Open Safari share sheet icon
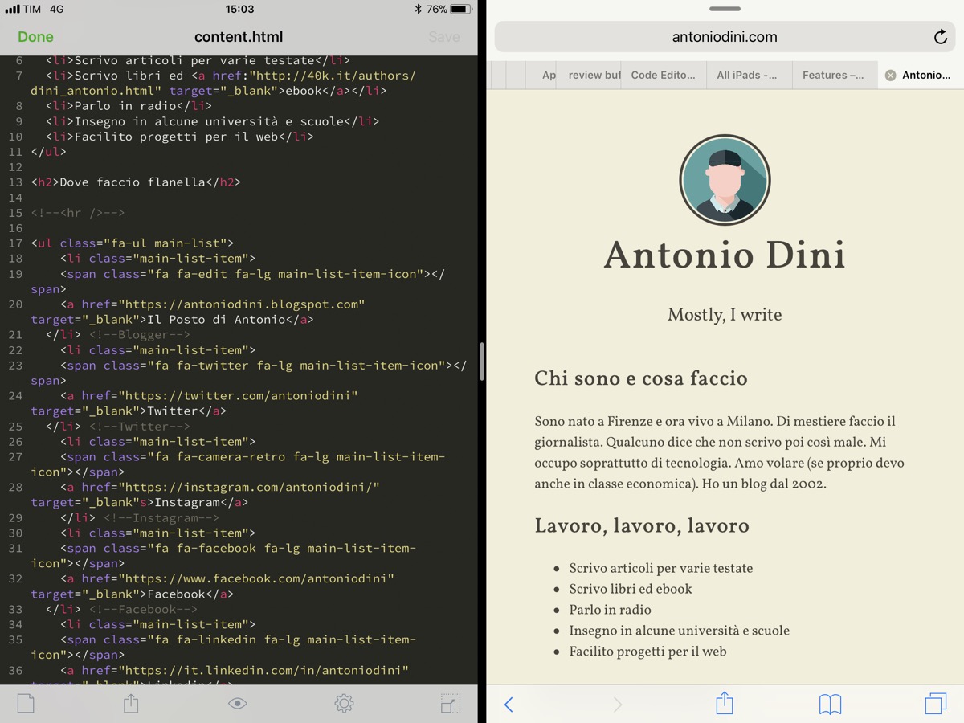Screen dimensions: 964x723 pos(725,703)
